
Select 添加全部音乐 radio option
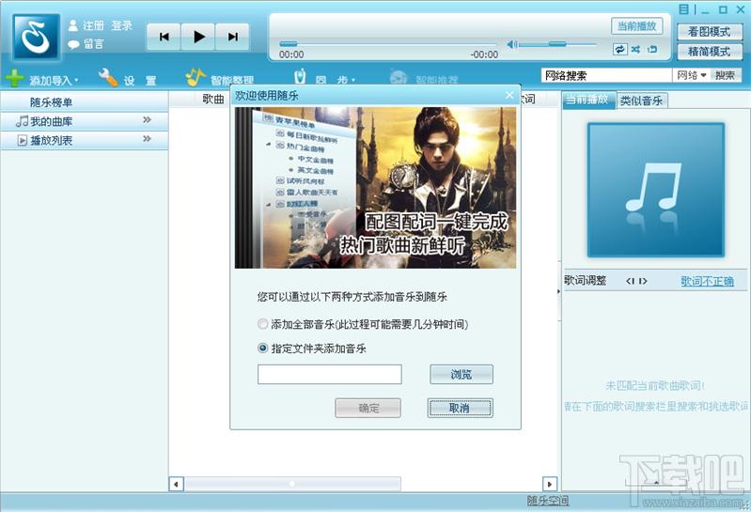(262, 324)
